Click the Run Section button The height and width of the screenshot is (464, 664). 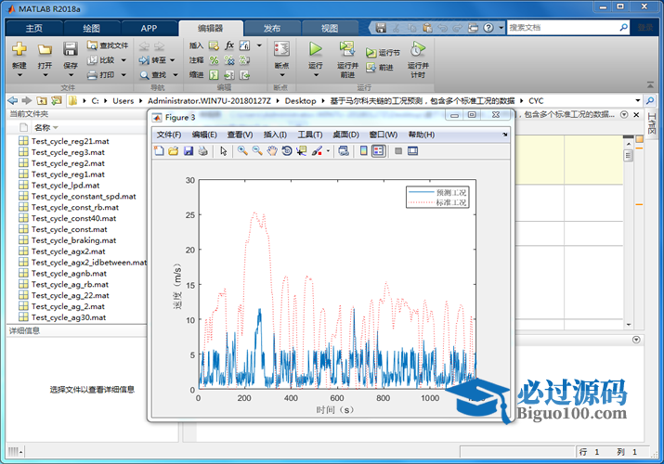[383, 53]
